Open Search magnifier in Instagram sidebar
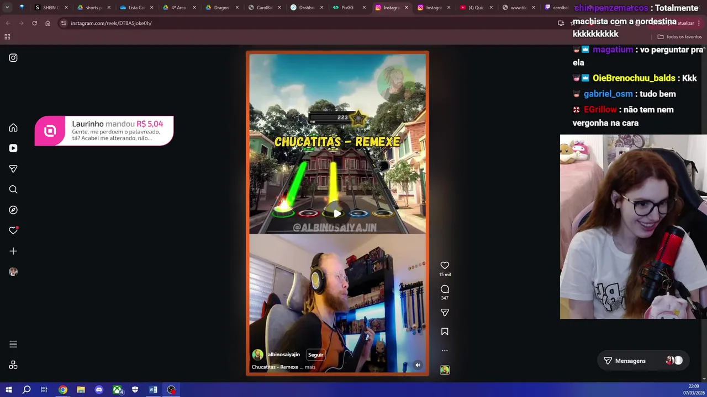This screenshot has height=397, width=707. tap(13, 190)
